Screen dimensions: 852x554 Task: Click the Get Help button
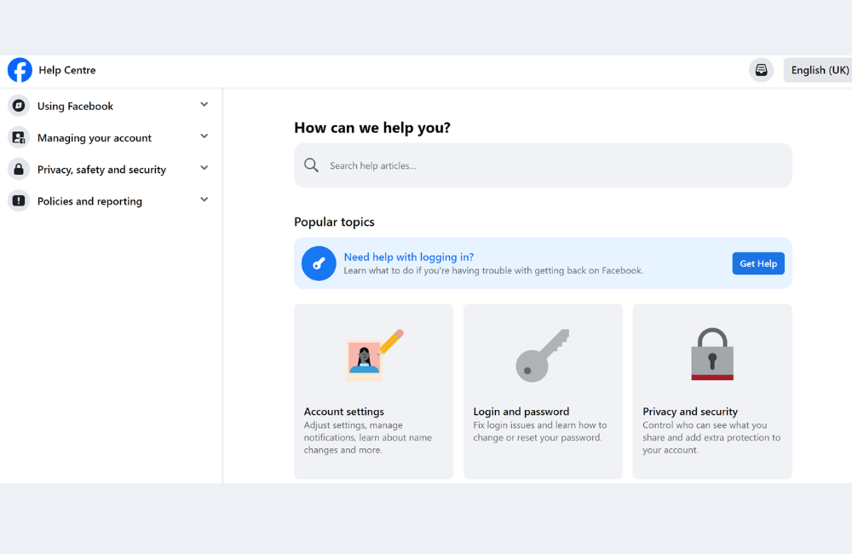[757, 263]
